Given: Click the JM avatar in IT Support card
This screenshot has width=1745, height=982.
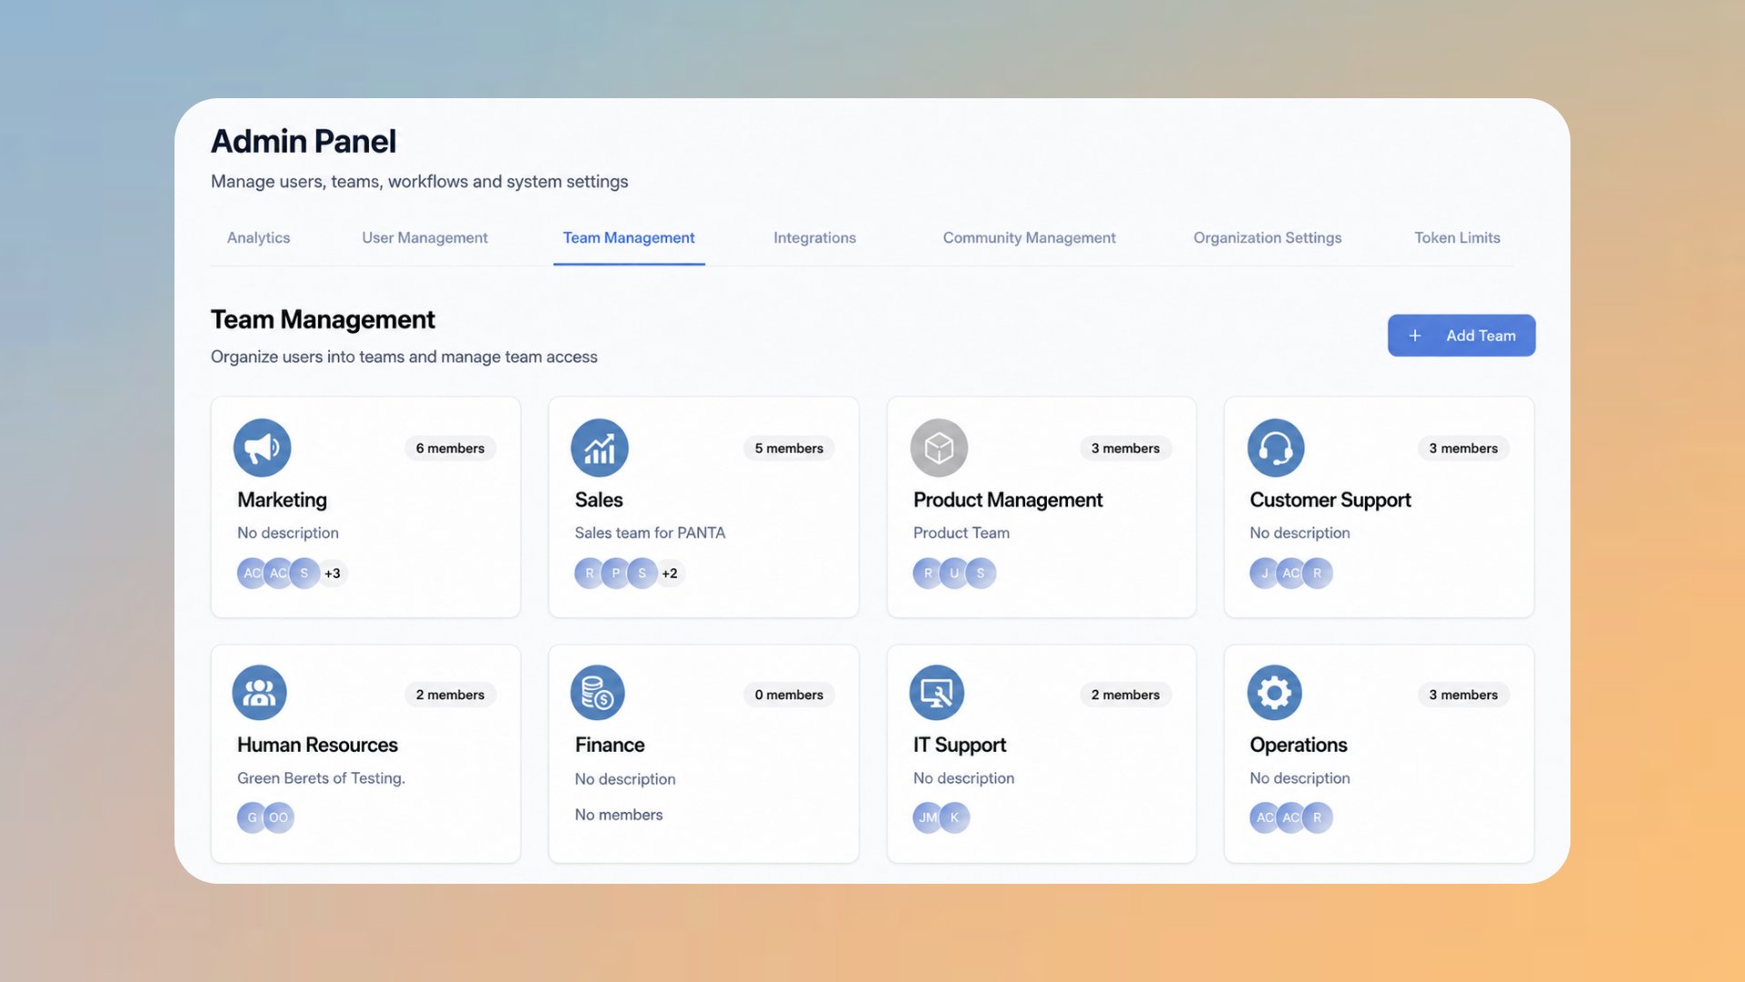Looking at the screenshot, I should [x=928, y=817].
